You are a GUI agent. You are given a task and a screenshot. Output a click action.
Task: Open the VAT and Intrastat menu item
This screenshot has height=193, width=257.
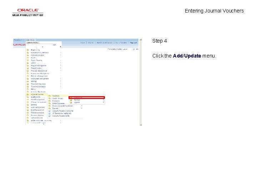click(37, 118)
